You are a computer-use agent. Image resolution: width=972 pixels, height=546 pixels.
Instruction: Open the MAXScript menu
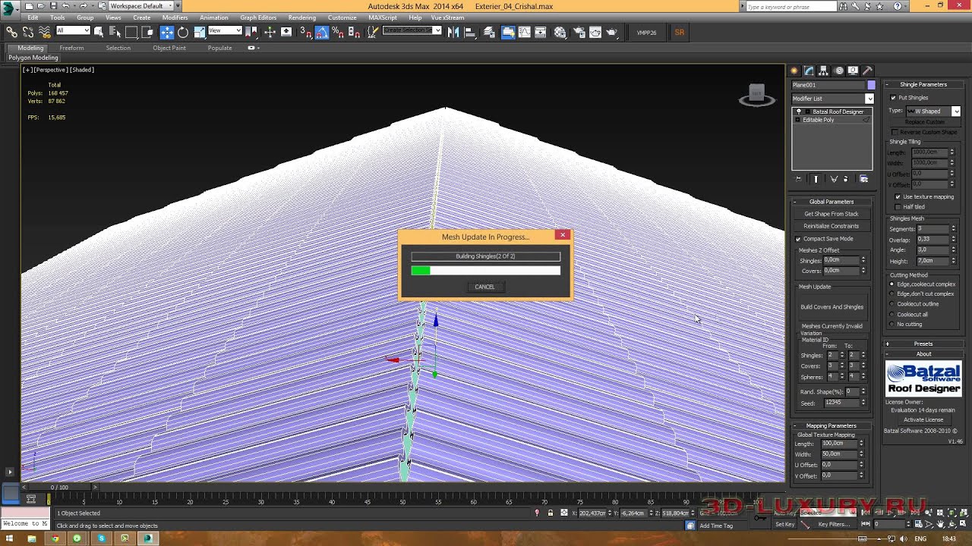pyautogui.click(x=383, y=17)
